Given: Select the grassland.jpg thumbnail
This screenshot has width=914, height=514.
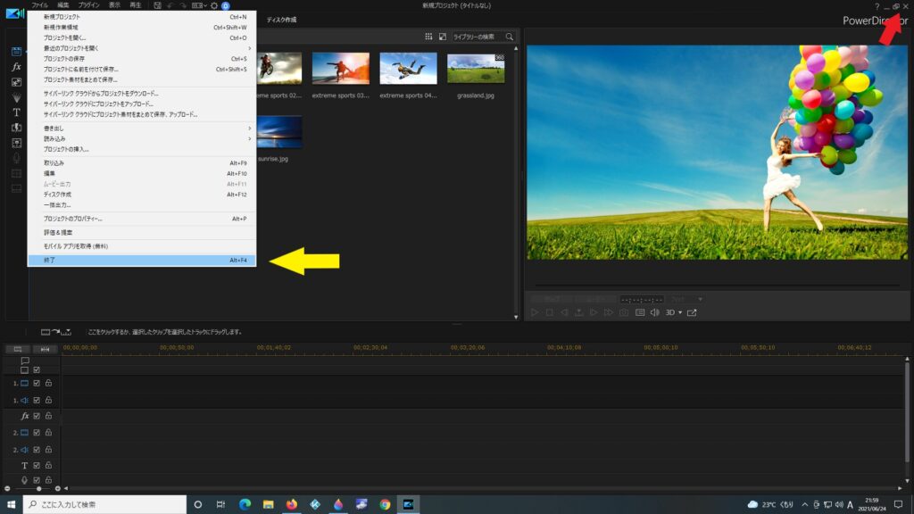Looking at the screenshot, I should 476,70.
